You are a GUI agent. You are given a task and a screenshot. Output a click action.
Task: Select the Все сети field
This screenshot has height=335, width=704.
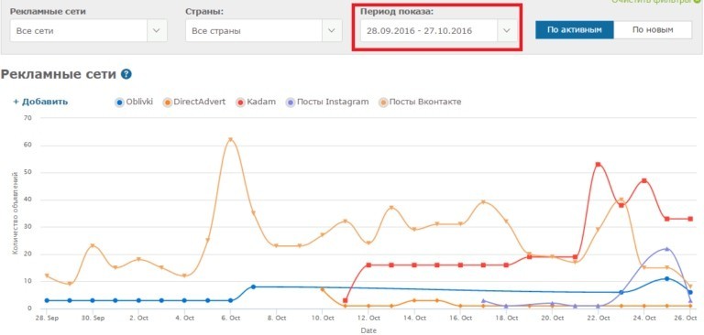[x=79, y=30]
